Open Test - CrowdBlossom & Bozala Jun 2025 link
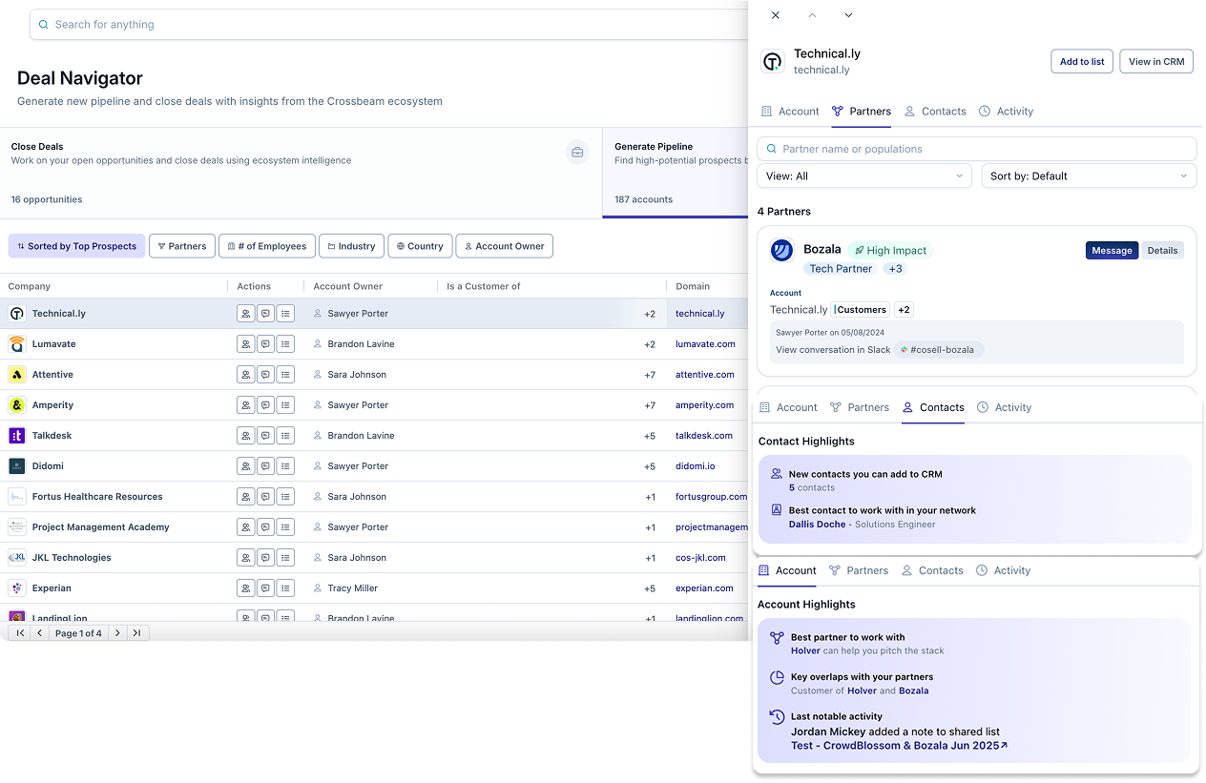 point(899,746)
